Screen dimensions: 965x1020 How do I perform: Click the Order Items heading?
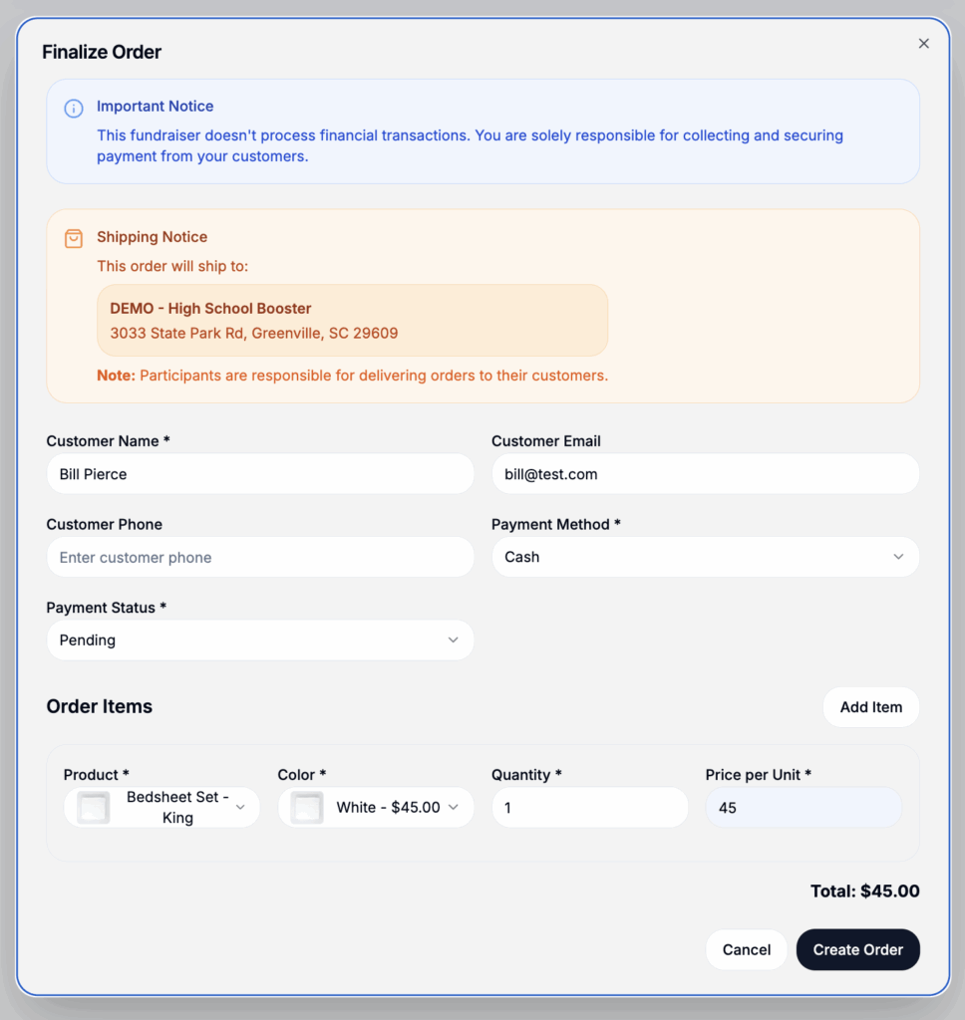tap(100, 707)
